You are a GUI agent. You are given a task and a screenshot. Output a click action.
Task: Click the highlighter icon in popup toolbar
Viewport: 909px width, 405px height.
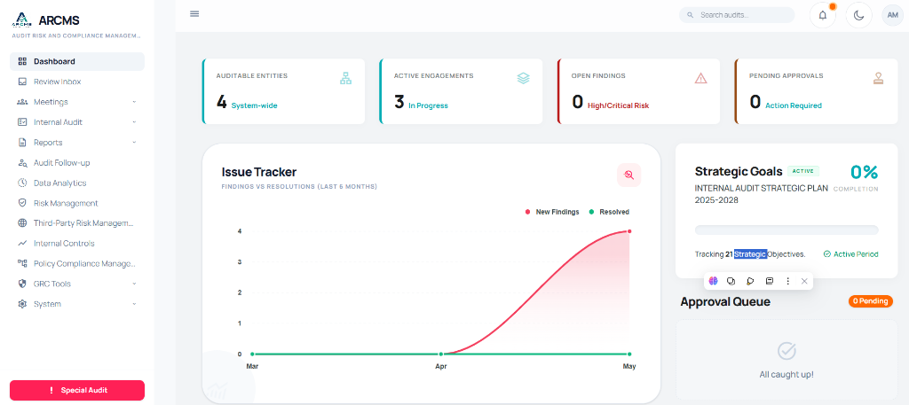point(750,281)
